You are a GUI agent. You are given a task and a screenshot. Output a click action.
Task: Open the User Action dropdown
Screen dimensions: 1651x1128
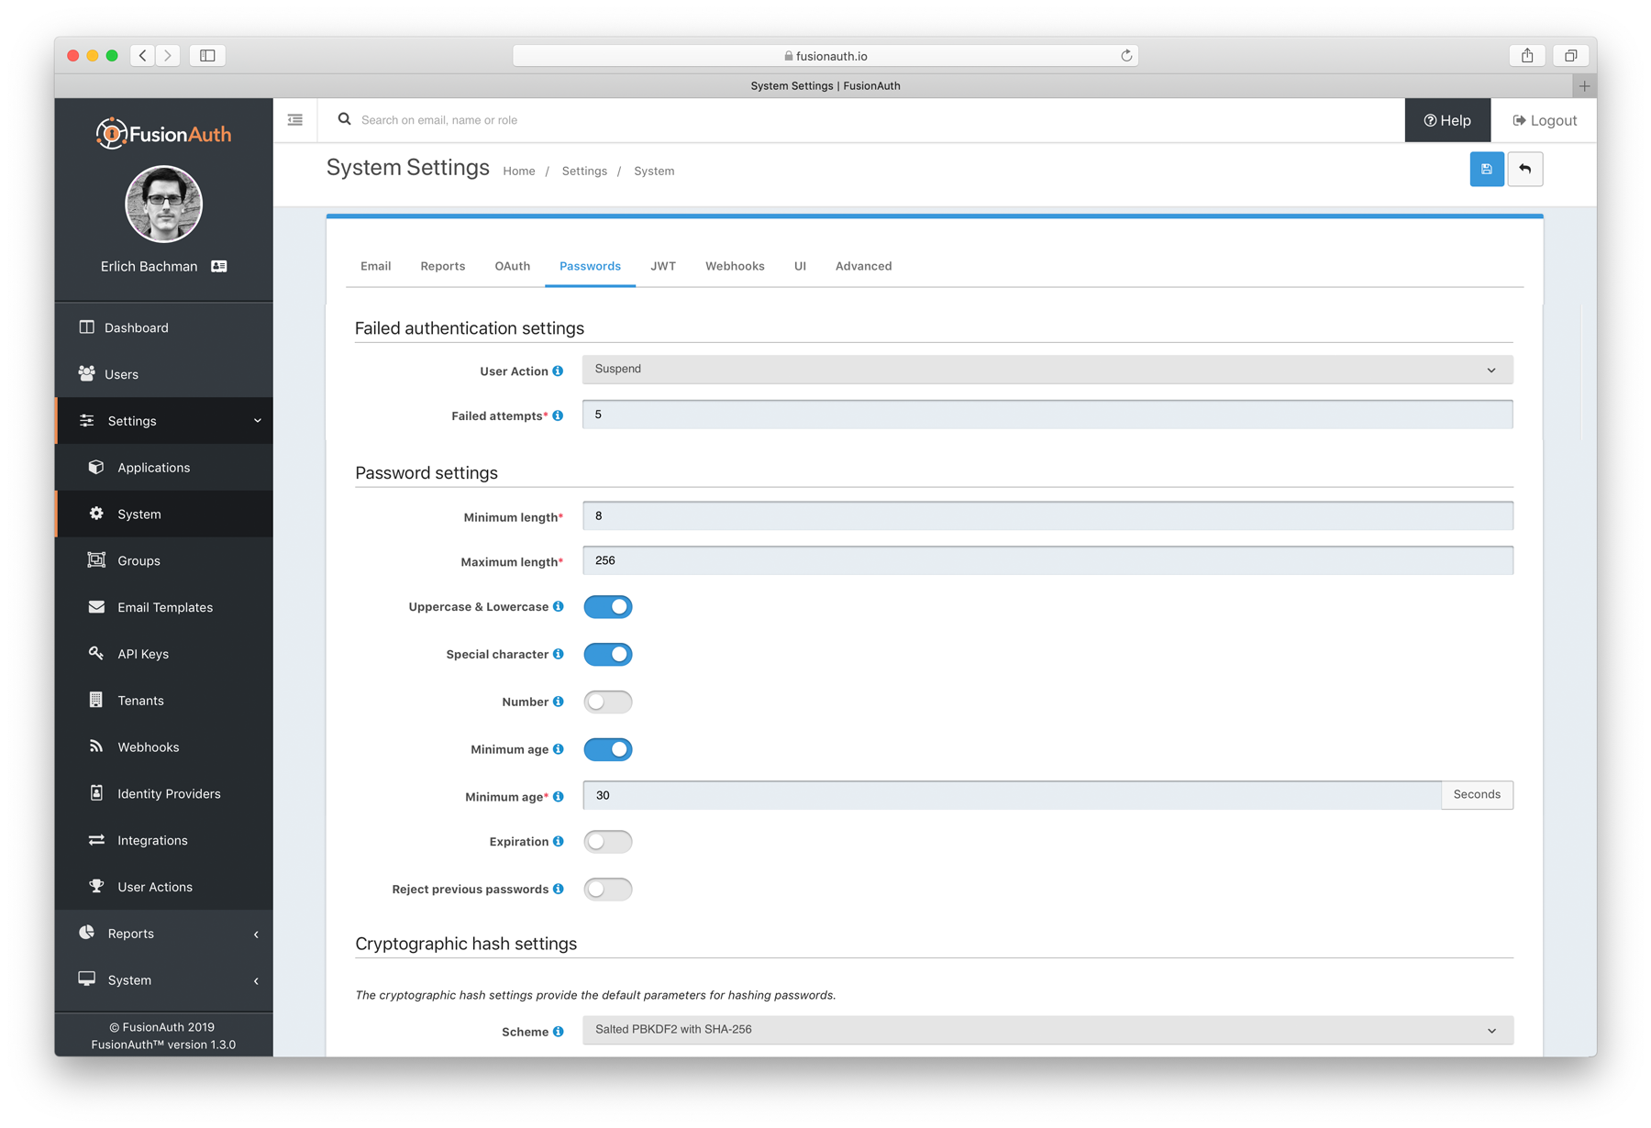pyautogui.click(x=1047, y=370)
